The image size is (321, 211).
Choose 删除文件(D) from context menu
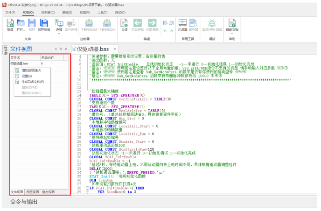[x=32, y=87]
